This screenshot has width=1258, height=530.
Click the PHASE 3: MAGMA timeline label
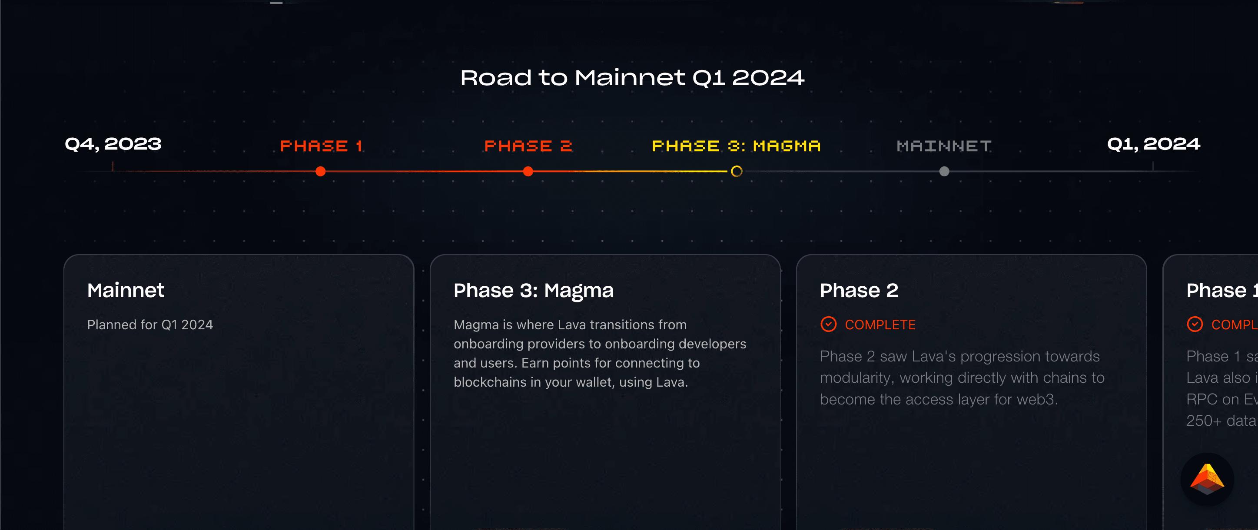point(736,146)
